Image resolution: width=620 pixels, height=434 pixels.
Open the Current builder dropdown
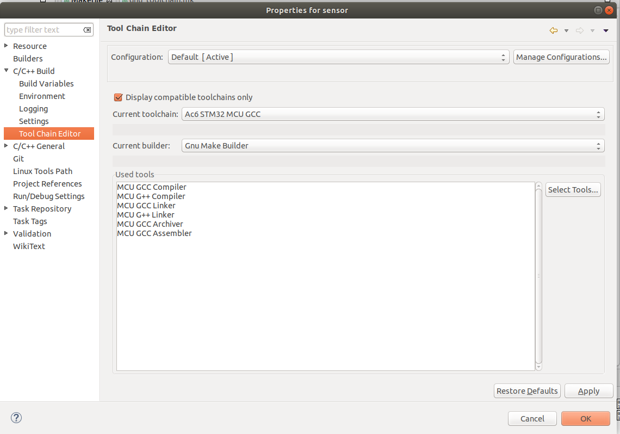coord(392,146)
